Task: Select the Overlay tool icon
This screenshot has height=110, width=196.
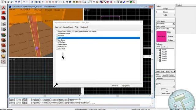Action: coord(3,51)
